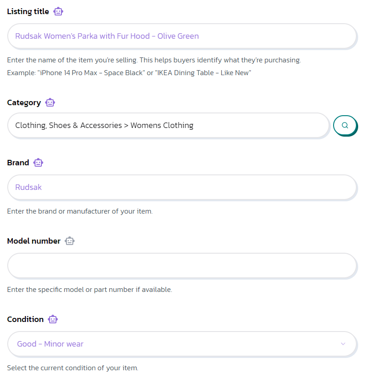Click the AI robot icon next to Category

click(x=50, y=102)
